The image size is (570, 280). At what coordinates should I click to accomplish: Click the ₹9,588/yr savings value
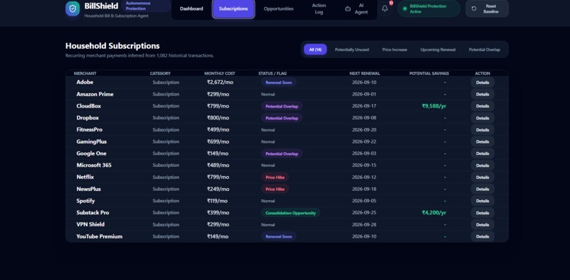coord(434,106)
